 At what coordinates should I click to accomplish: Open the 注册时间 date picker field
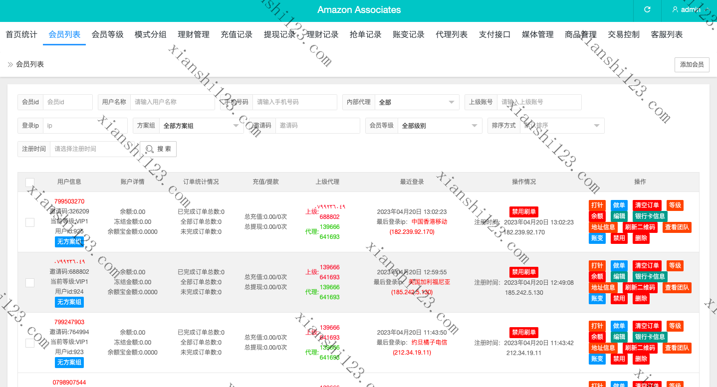92,149
